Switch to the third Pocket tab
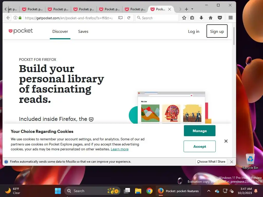The width and height of the screenshot is (263, 197). [58, 9]
